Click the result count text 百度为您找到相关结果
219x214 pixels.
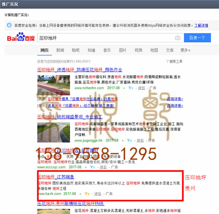64,62
